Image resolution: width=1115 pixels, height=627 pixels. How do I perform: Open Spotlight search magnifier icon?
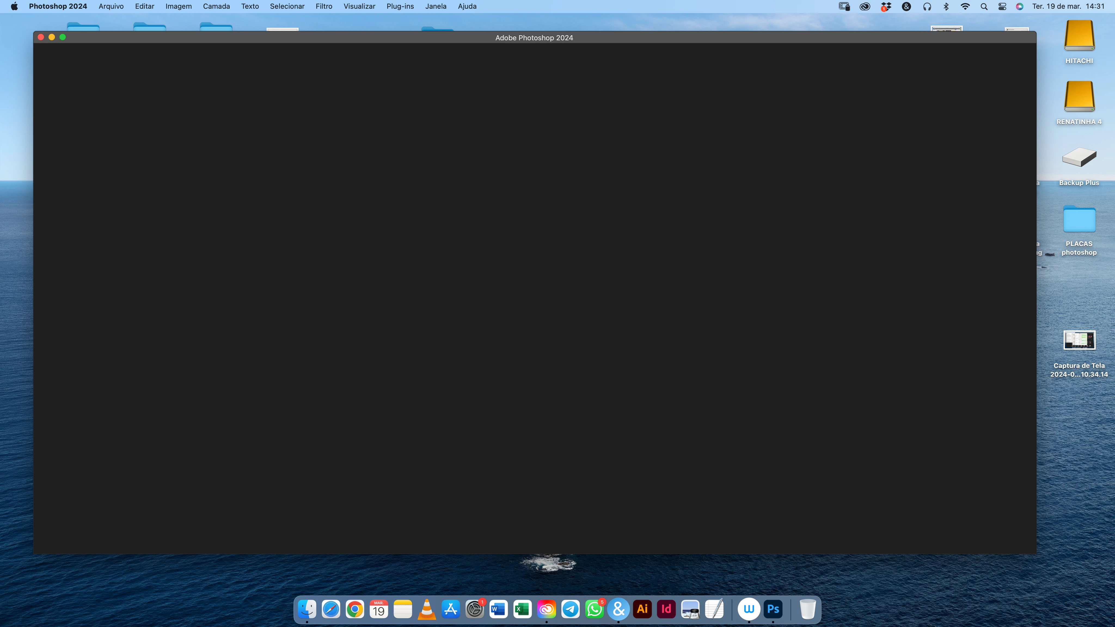[984, 7]
